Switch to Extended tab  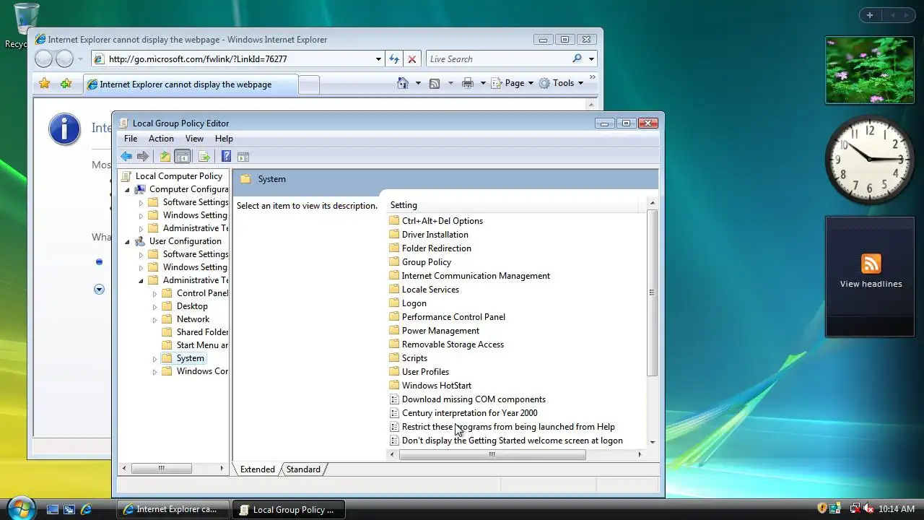coord(258,469)
